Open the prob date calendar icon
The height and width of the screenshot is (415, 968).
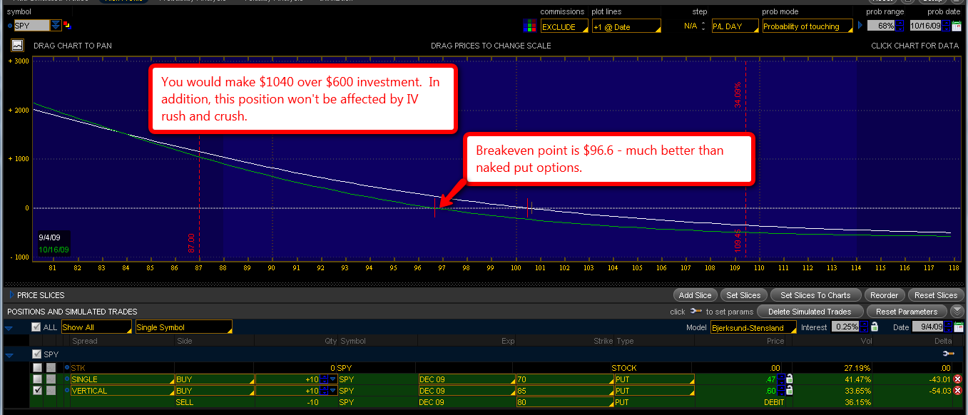[x=956, y=26]
